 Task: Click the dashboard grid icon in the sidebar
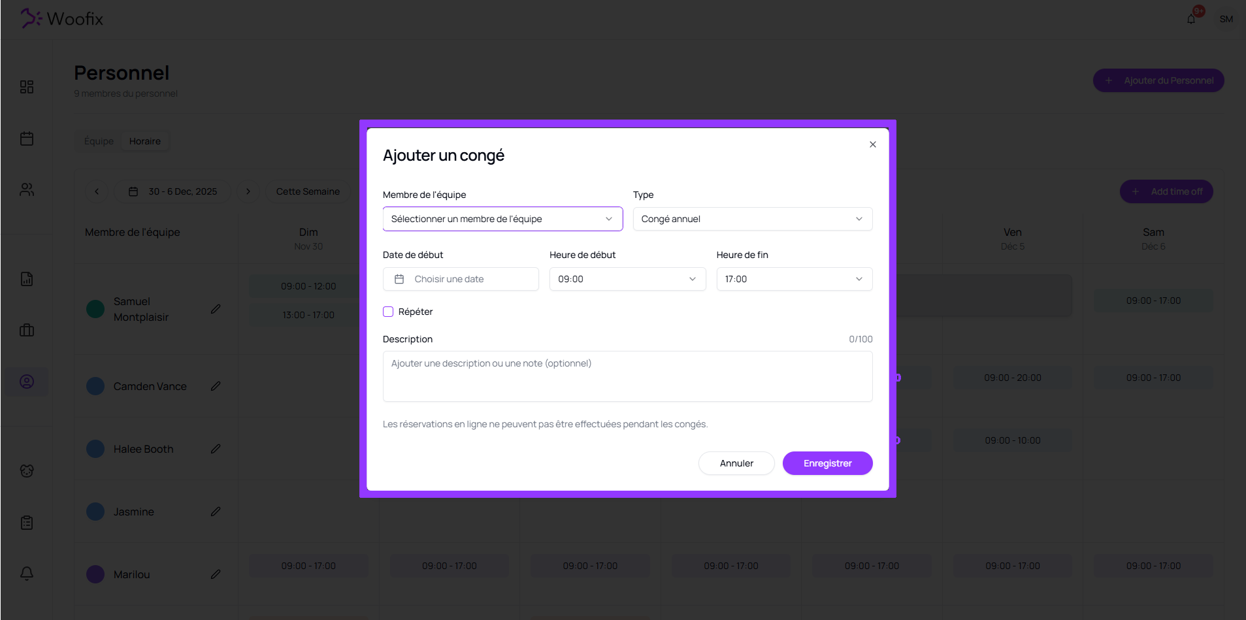click(27, 87)
